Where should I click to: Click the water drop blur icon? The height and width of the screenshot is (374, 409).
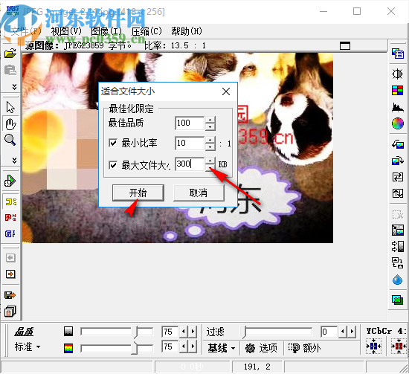tap(398, 280)
